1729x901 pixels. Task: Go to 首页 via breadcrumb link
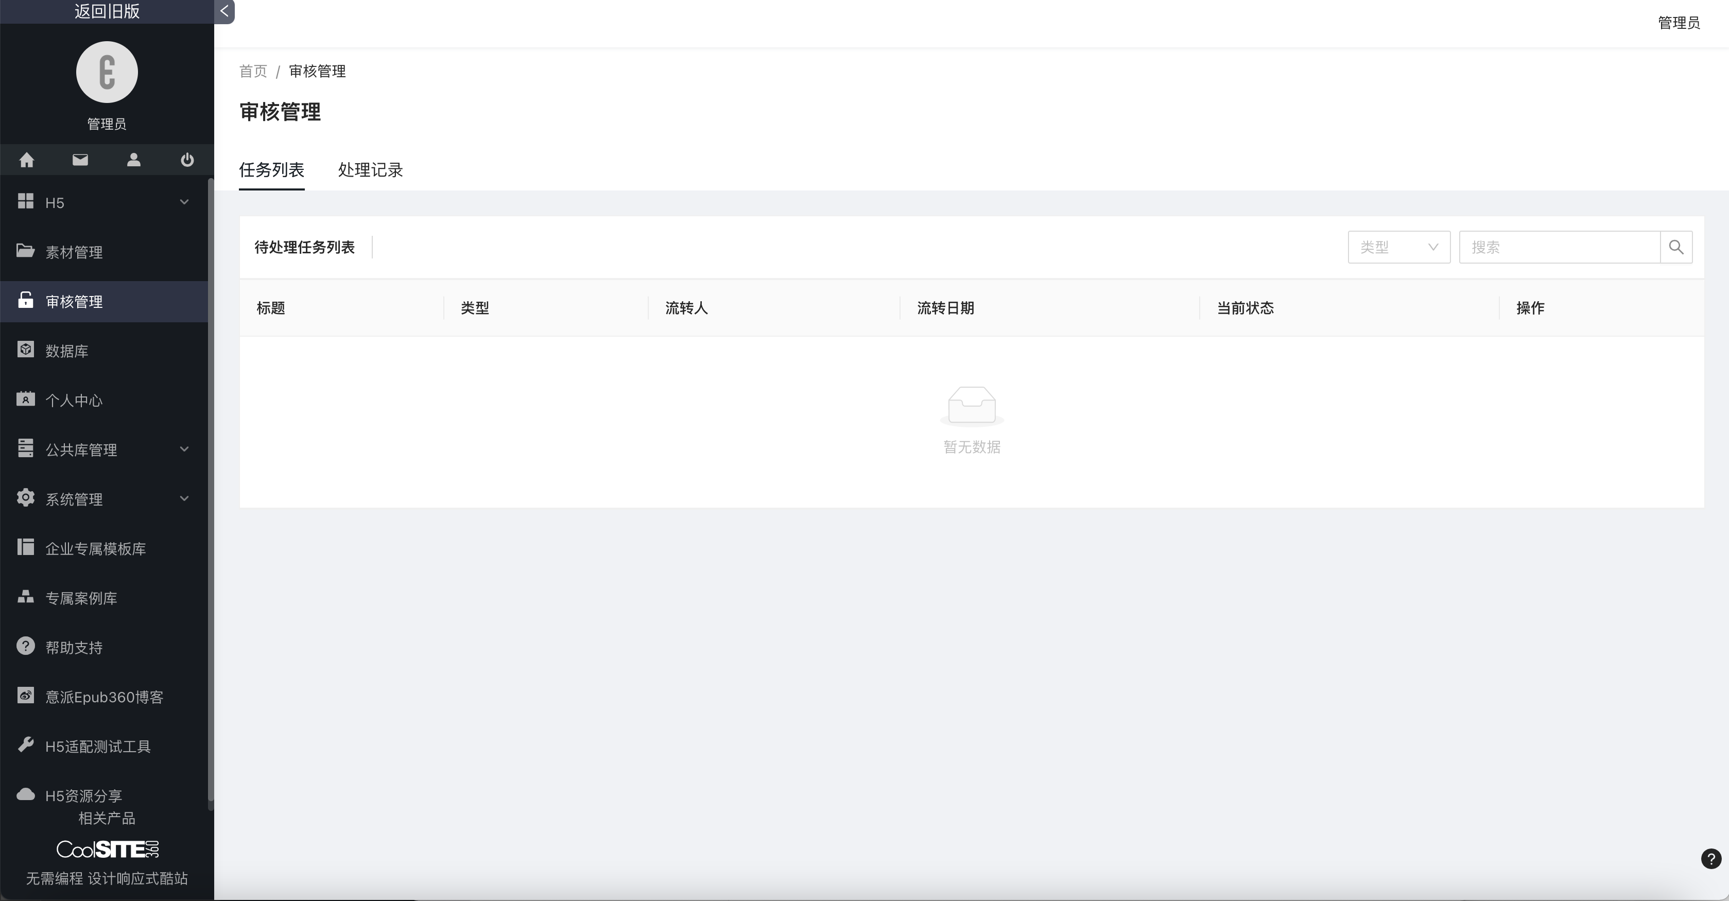click(253, 71)
